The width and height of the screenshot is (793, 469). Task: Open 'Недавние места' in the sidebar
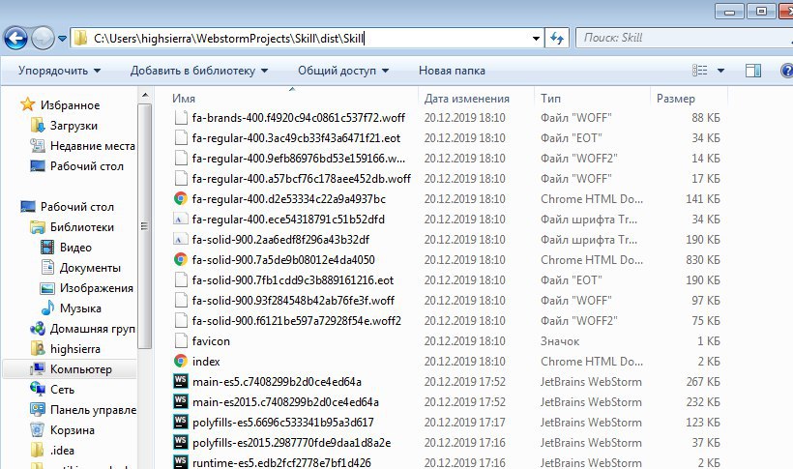click(x=93, y=146)
